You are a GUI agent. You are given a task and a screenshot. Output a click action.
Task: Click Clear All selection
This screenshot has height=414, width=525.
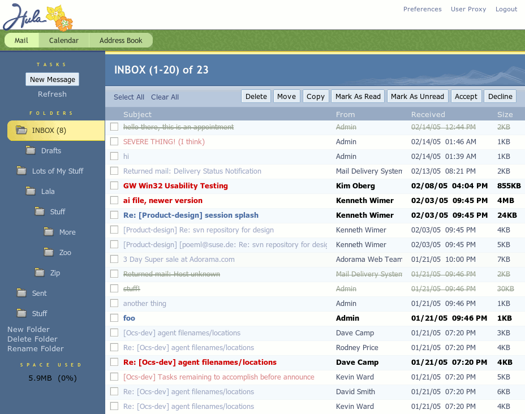165,97
